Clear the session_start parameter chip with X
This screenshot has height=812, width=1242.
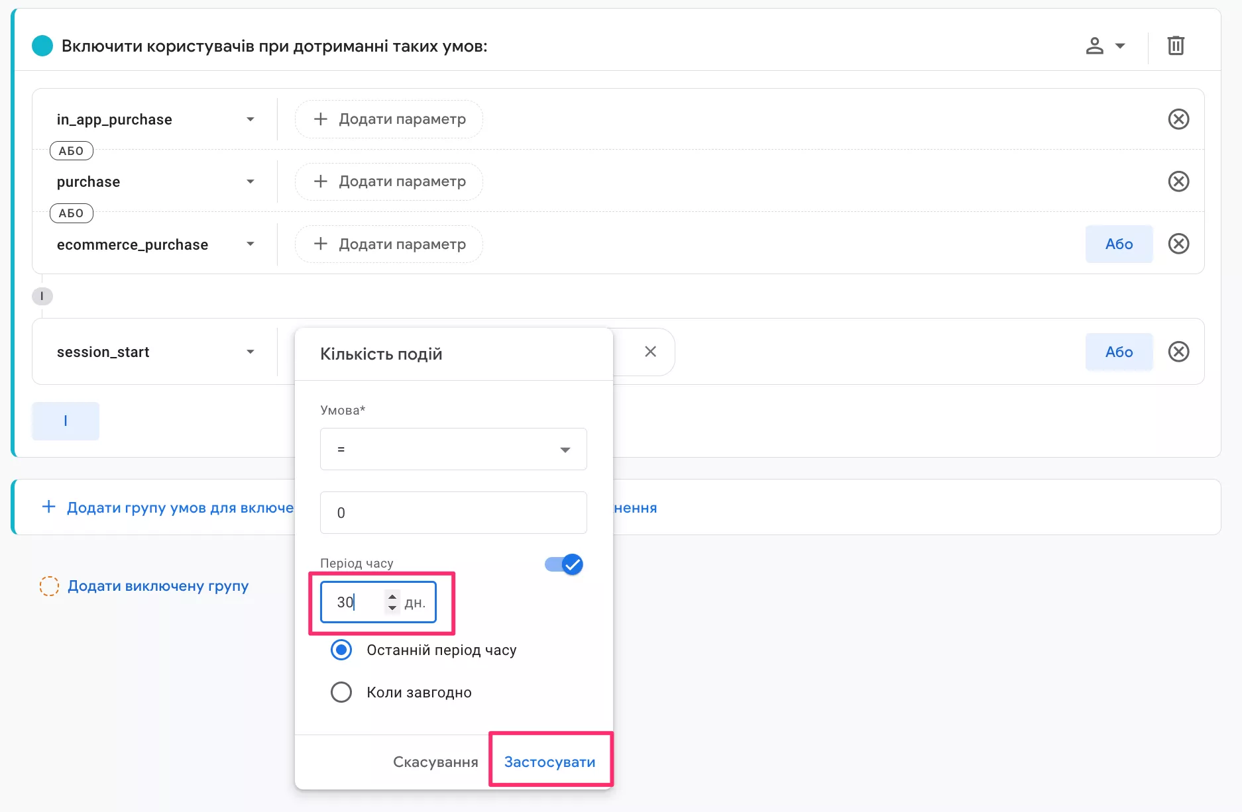(650, 352)
